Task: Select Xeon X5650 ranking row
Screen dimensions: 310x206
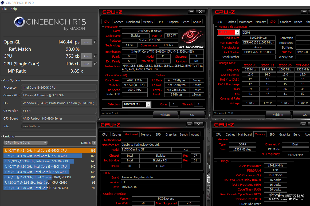Action: [x=50, y=183]
